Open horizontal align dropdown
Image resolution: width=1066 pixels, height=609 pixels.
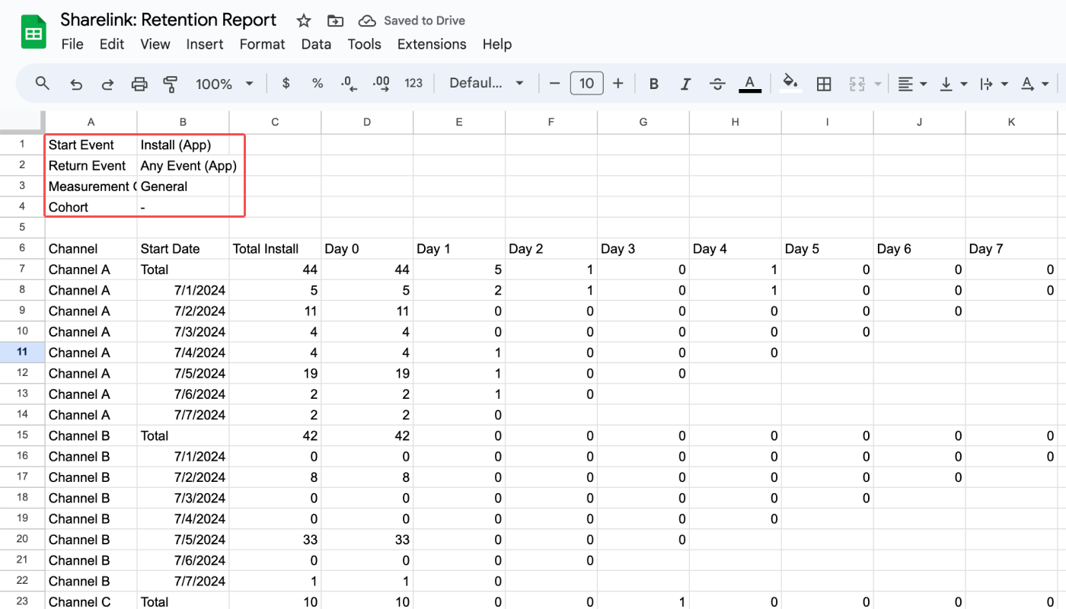point(911,84)
